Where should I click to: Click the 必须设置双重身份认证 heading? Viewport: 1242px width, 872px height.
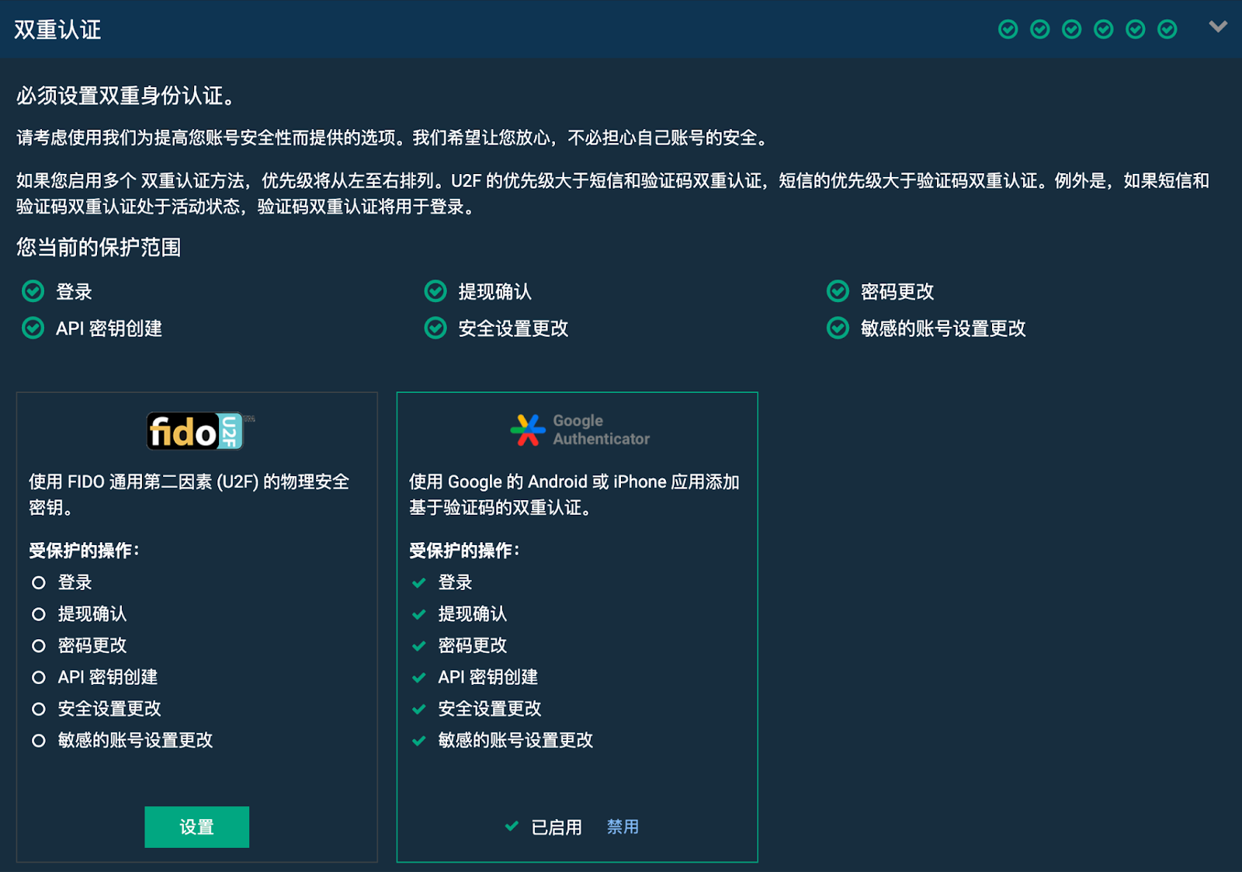[x=128, y=96]
